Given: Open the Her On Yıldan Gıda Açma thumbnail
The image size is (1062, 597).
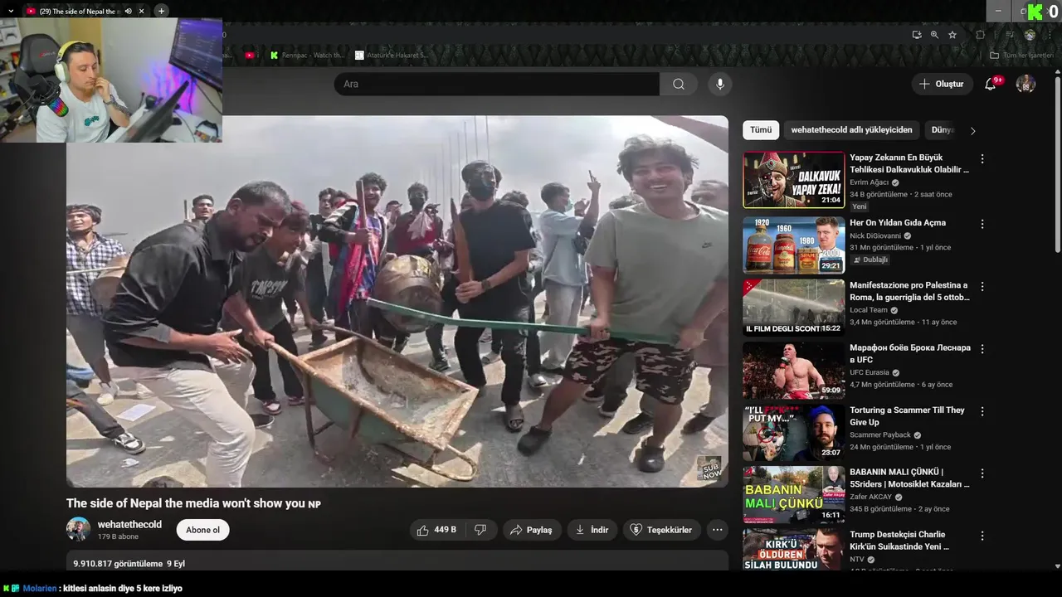Looking at the screenshot, I should coord(794,245).
